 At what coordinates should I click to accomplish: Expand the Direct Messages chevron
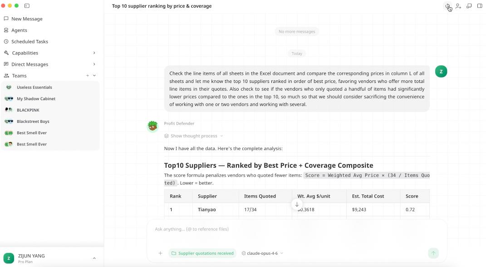[94, 64]
